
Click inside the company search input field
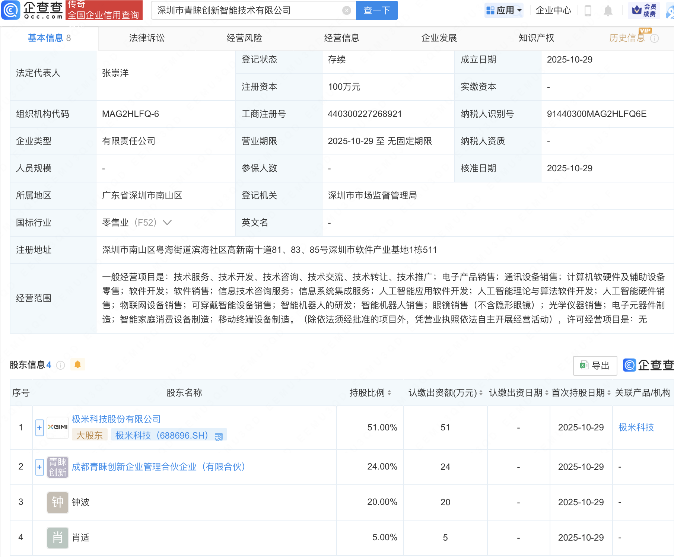click(242, 10)
